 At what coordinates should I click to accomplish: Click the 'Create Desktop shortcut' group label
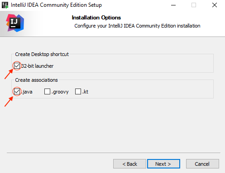pos(42,54)
